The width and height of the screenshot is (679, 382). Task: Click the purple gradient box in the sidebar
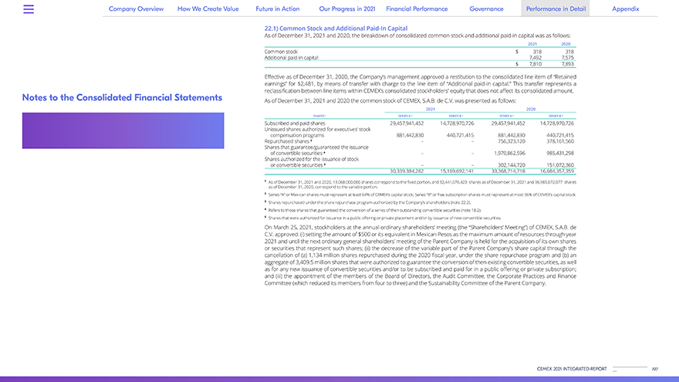pyautogui.click(x=123, y=130)
